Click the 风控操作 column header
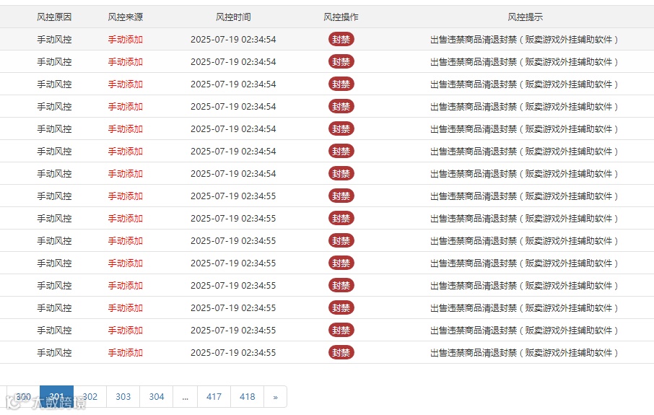The width and height of the screenshot is (654, 415). tap(341, 17)
